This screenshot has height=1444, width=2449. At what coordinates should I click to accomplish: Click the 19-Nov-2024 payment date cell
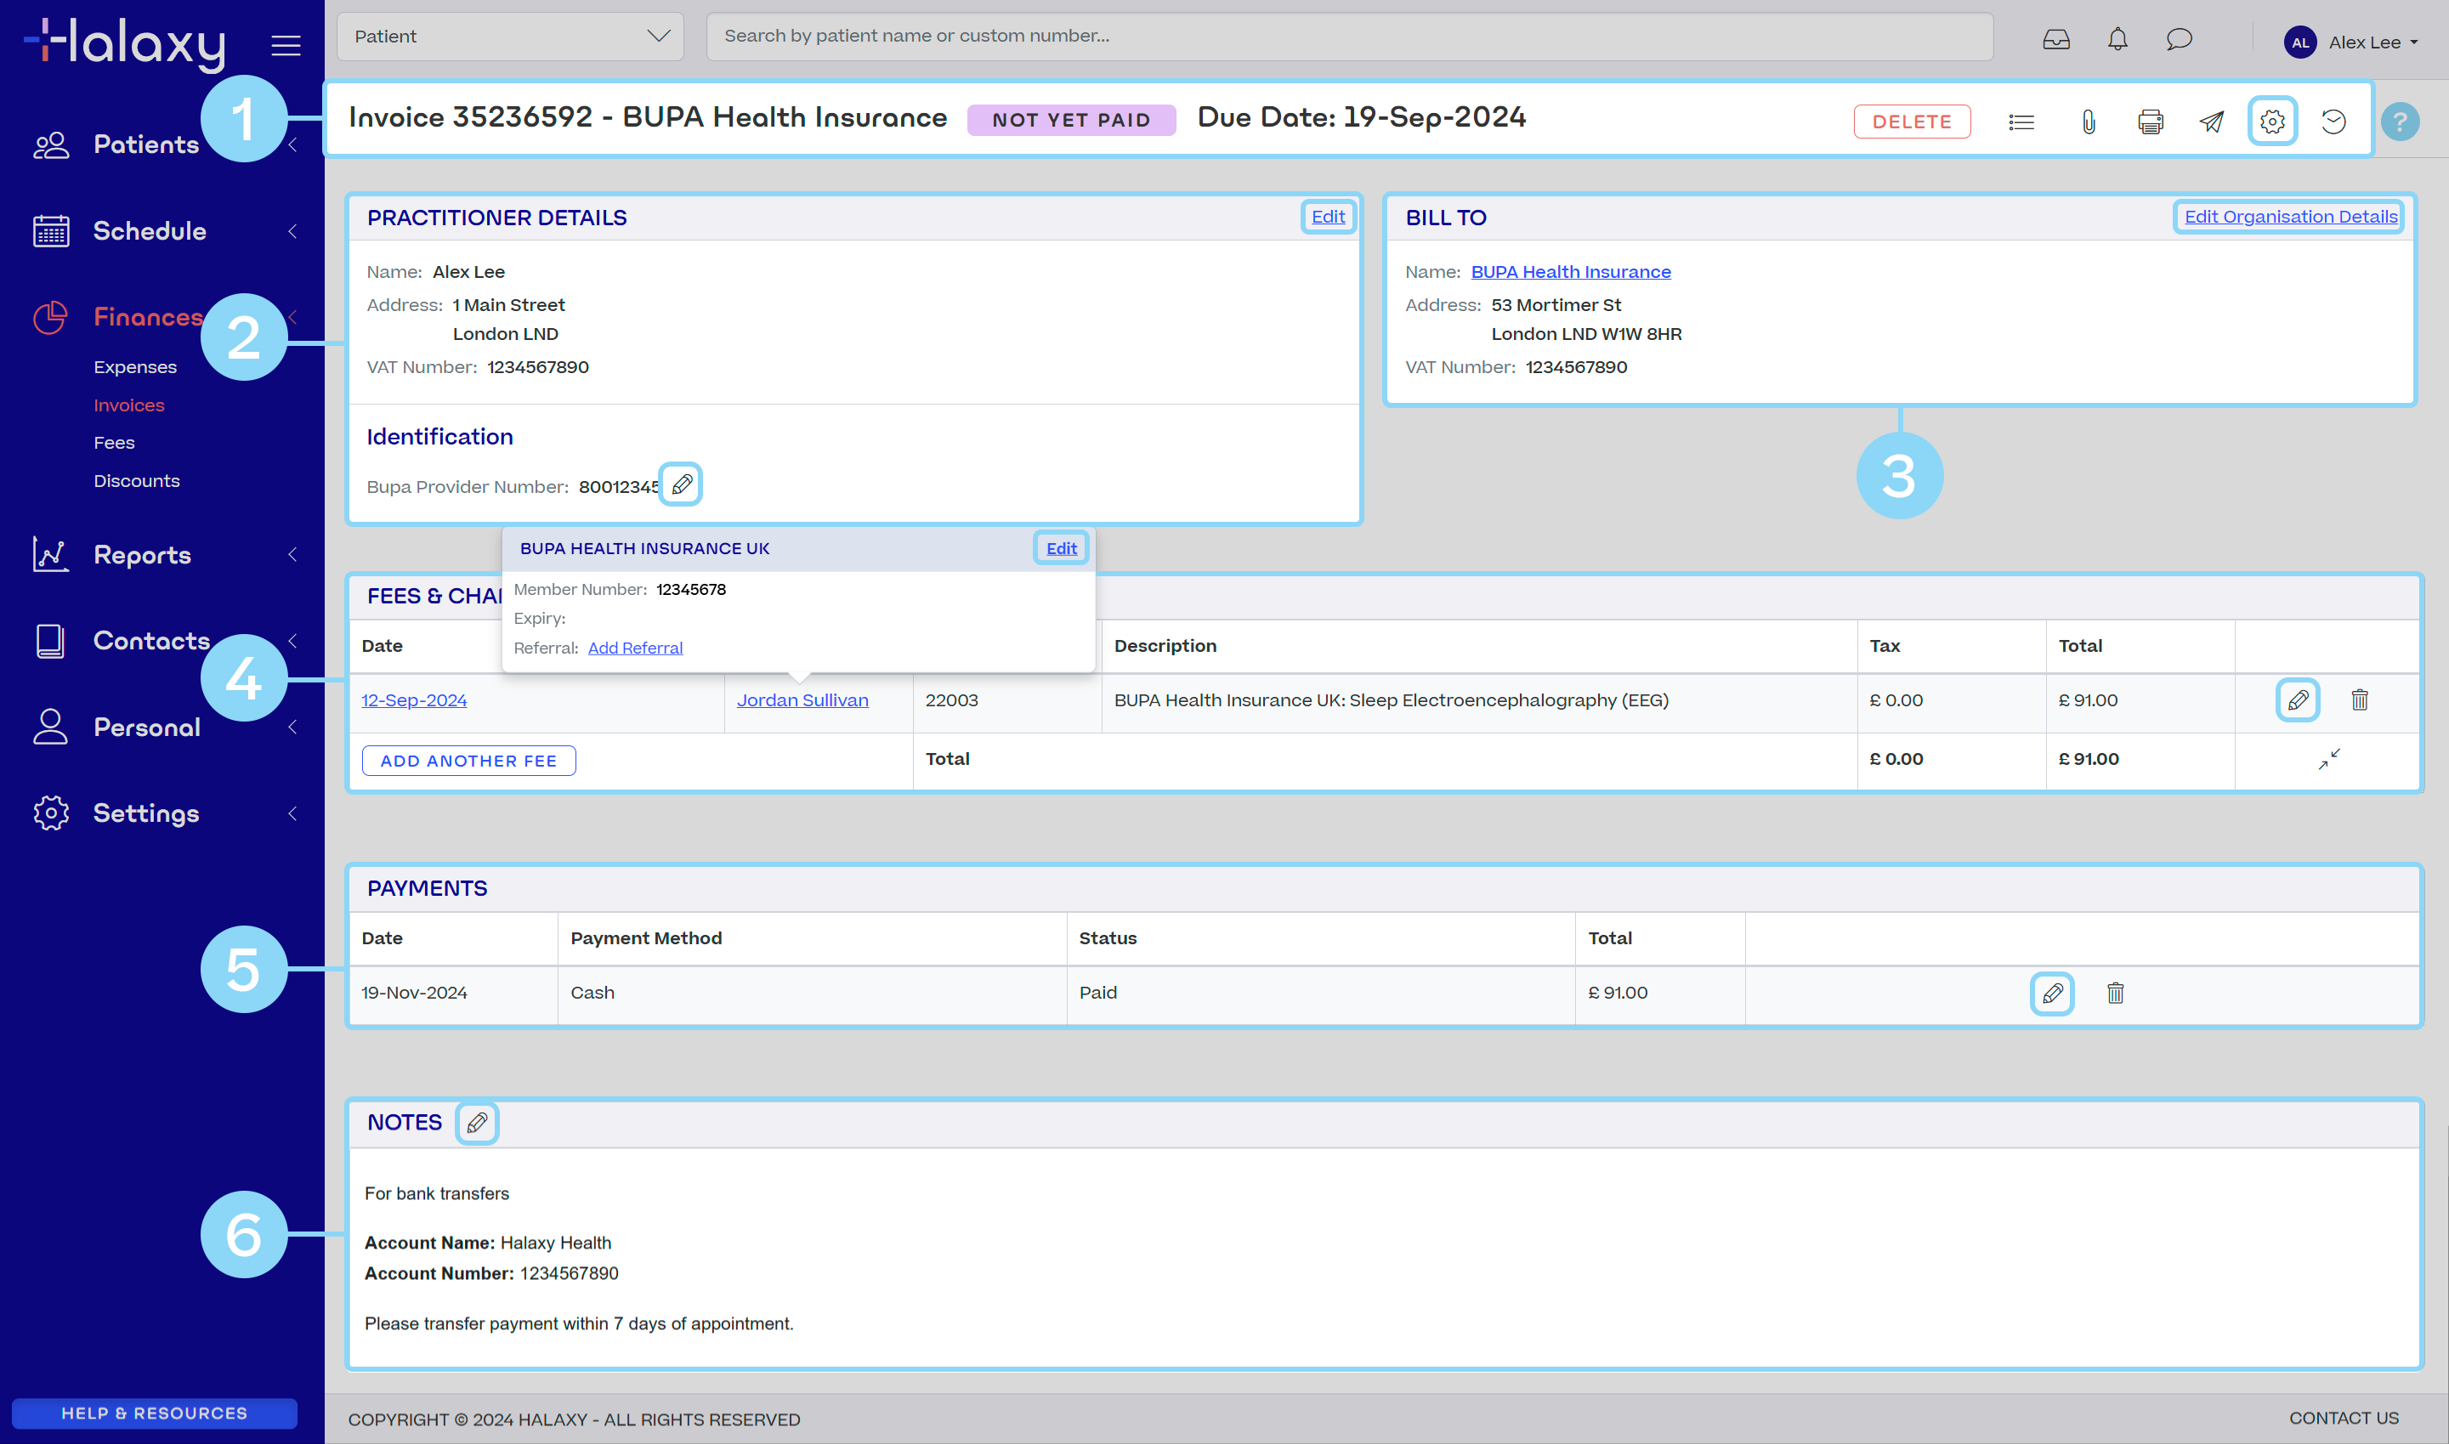452,994
